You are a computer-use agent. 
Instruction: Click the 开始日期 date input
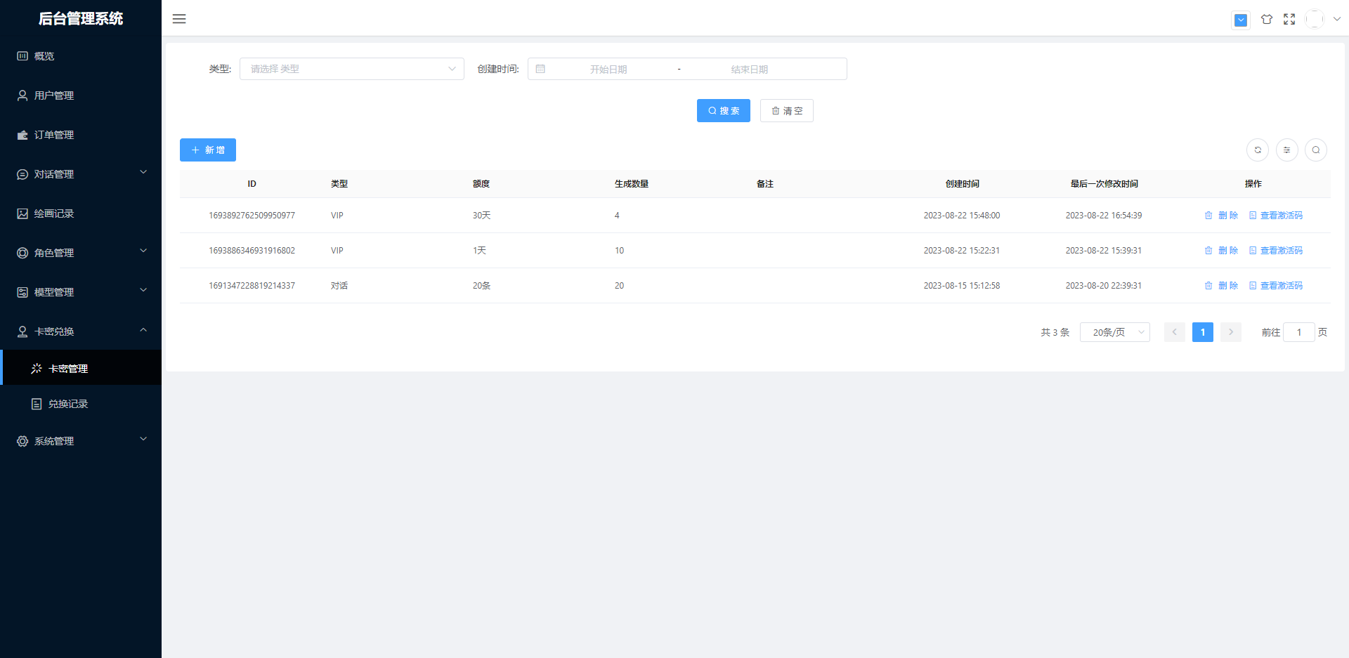608,70
